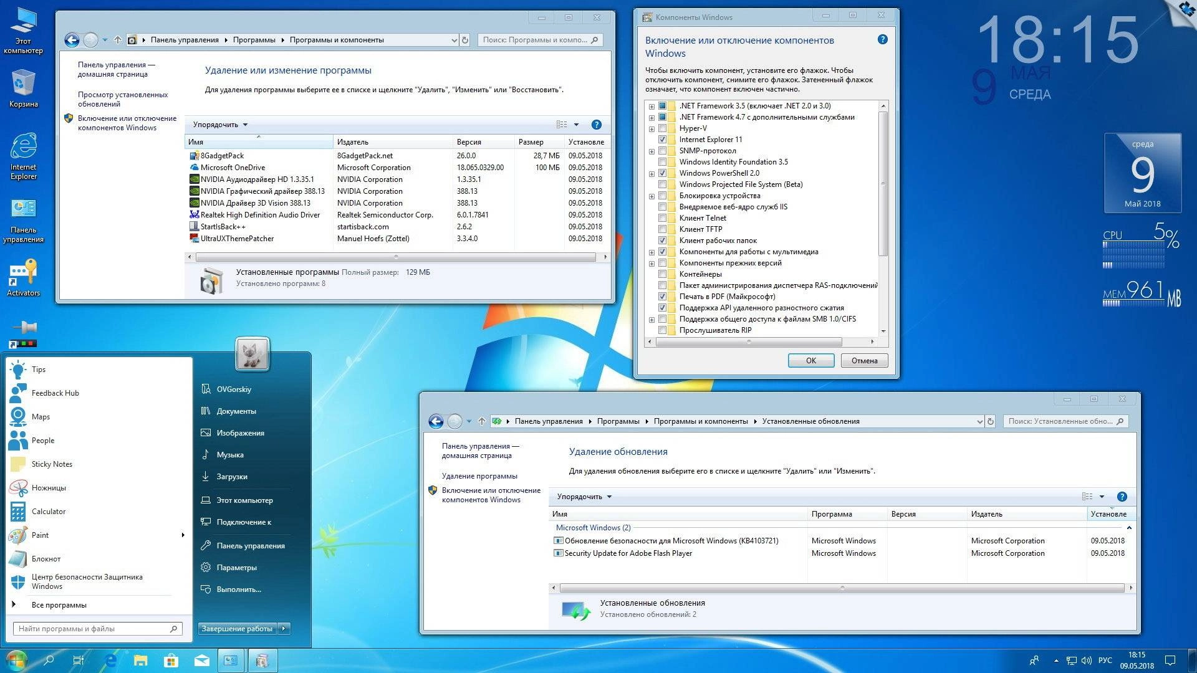Open Панель управления desktop icon
The width and height of the screenshot is (1197, 673).
23,221
